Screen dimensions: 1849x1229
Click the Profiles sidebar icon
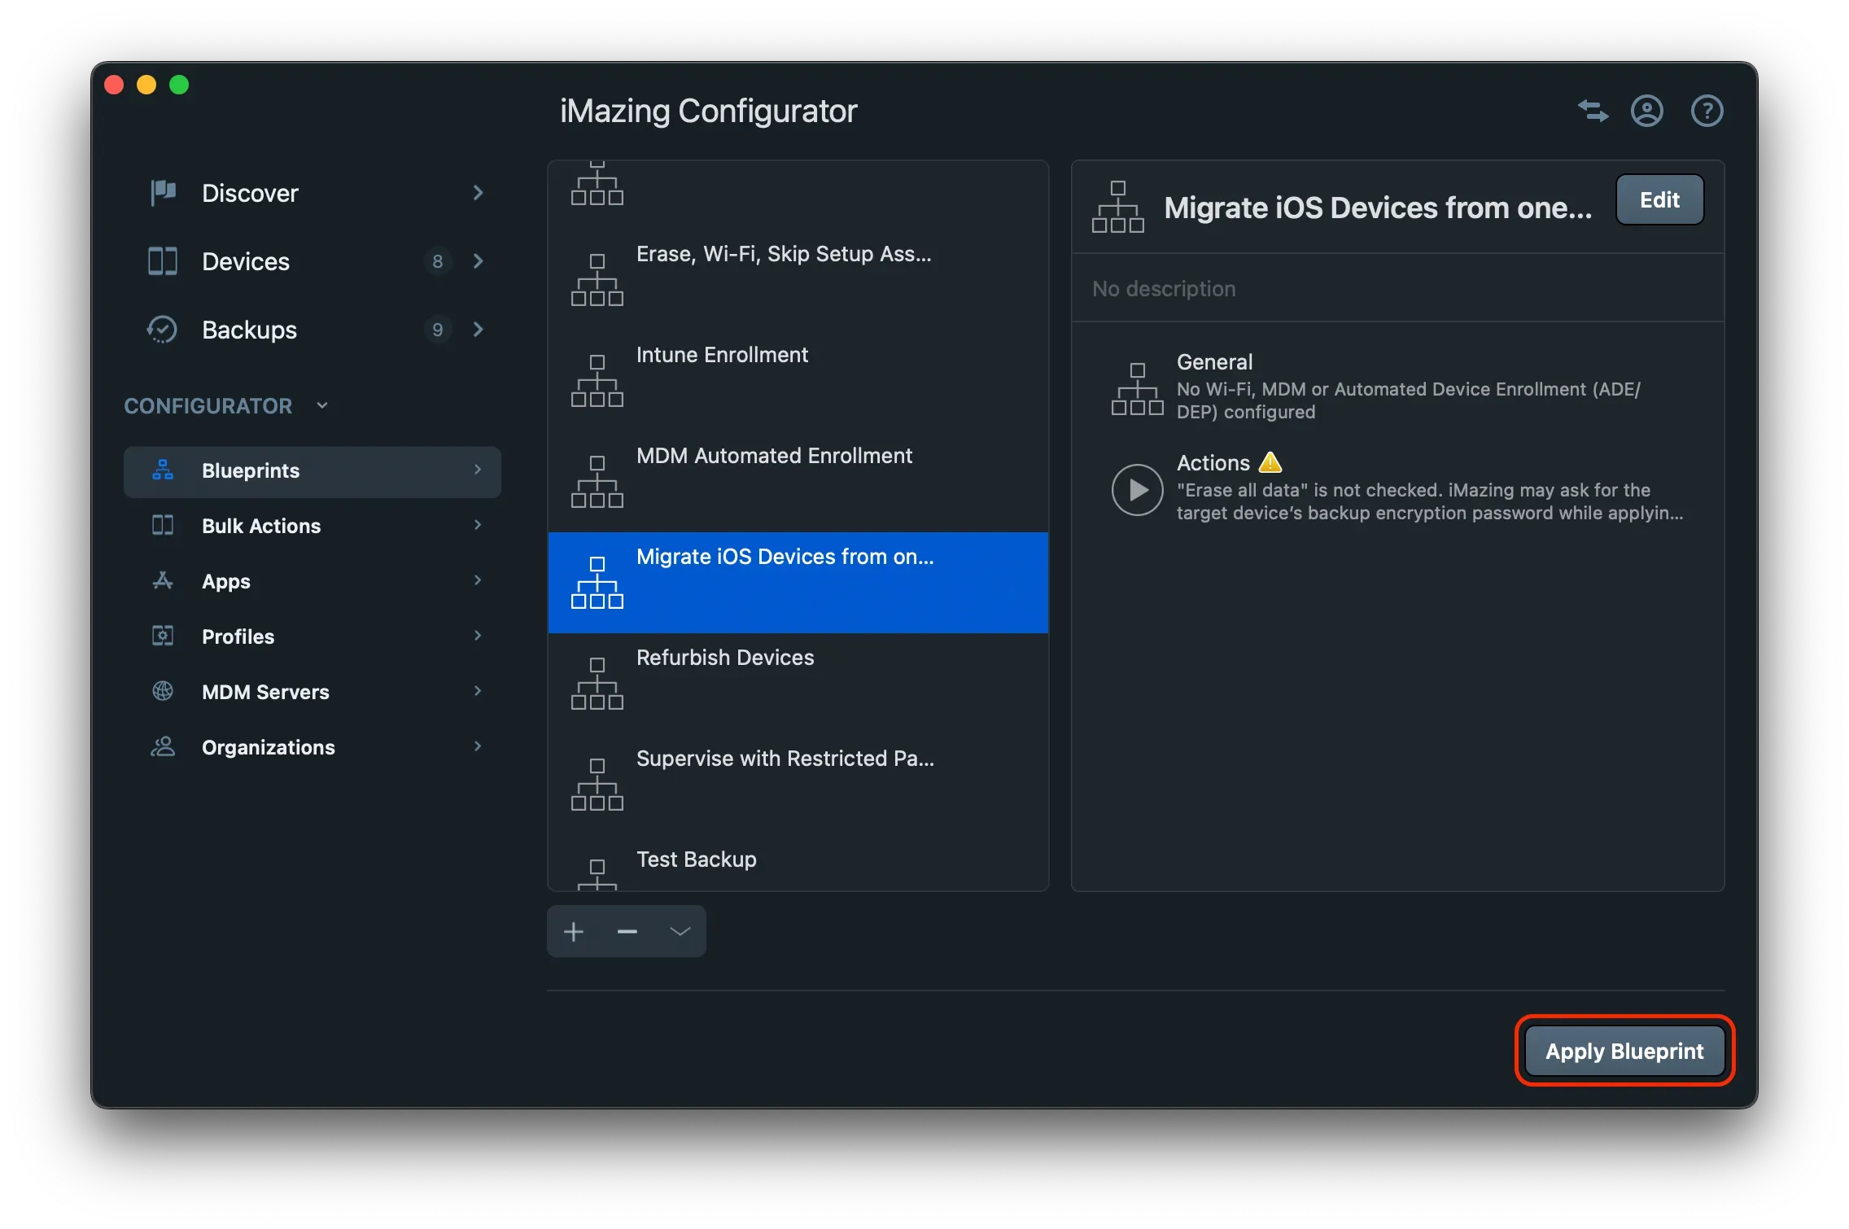click(162, 636)
